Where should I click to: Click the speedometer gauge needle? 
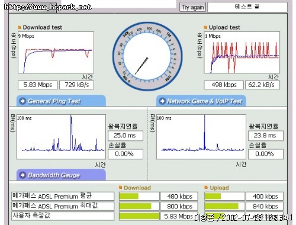141,66
